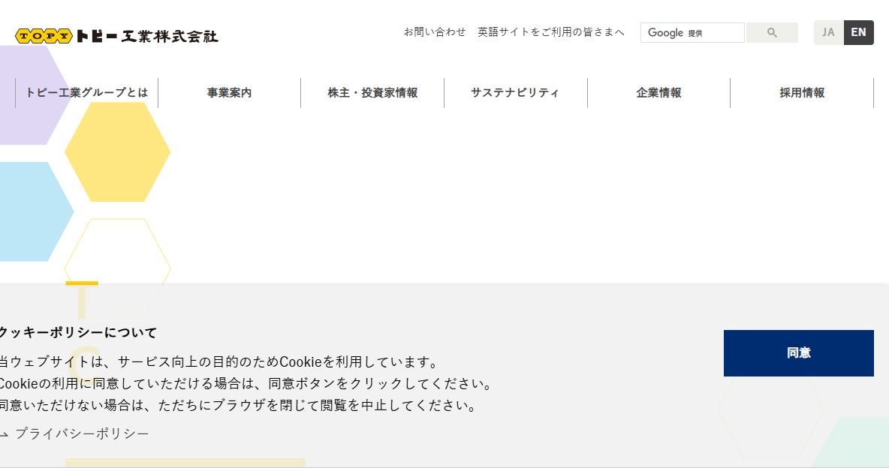Open the トピー工業グループとは menu
Screen dimensions: 889x468
tap(87, 92)
